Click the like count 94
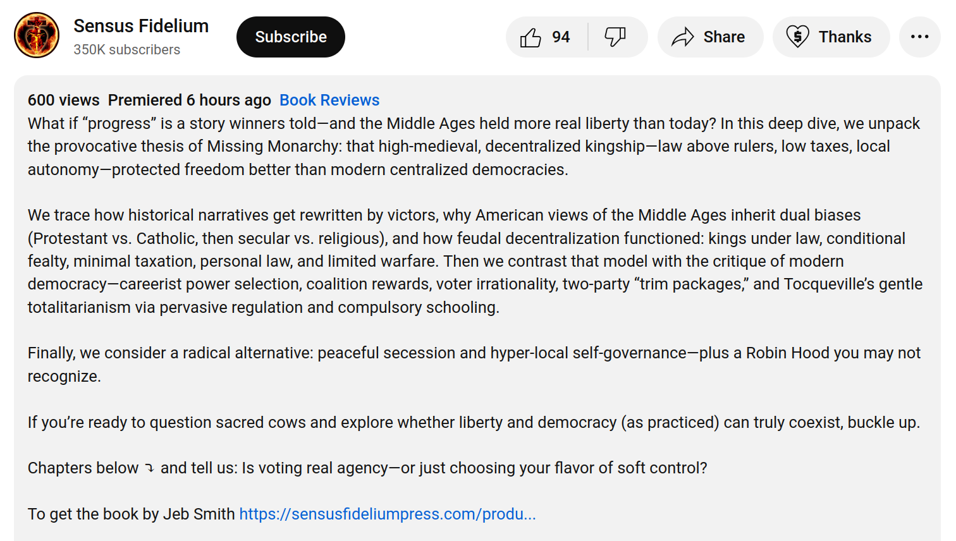956x541 pixels. (561, 37)
